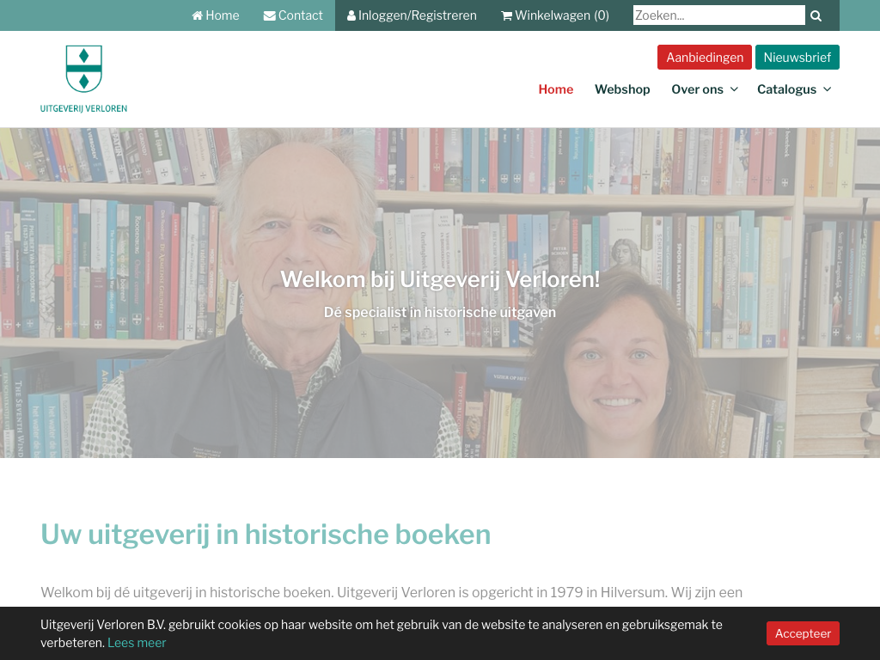The height and width of the screenshot is (660, 880).
Task: Select the red Home navigation item
Action: coord(555,89)
